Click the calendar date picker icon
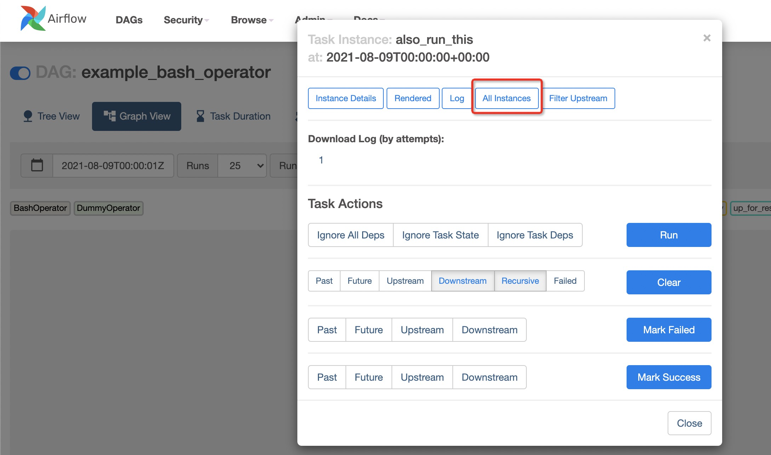771x455 pixels. pyautogui.click(x=36, y=166)
